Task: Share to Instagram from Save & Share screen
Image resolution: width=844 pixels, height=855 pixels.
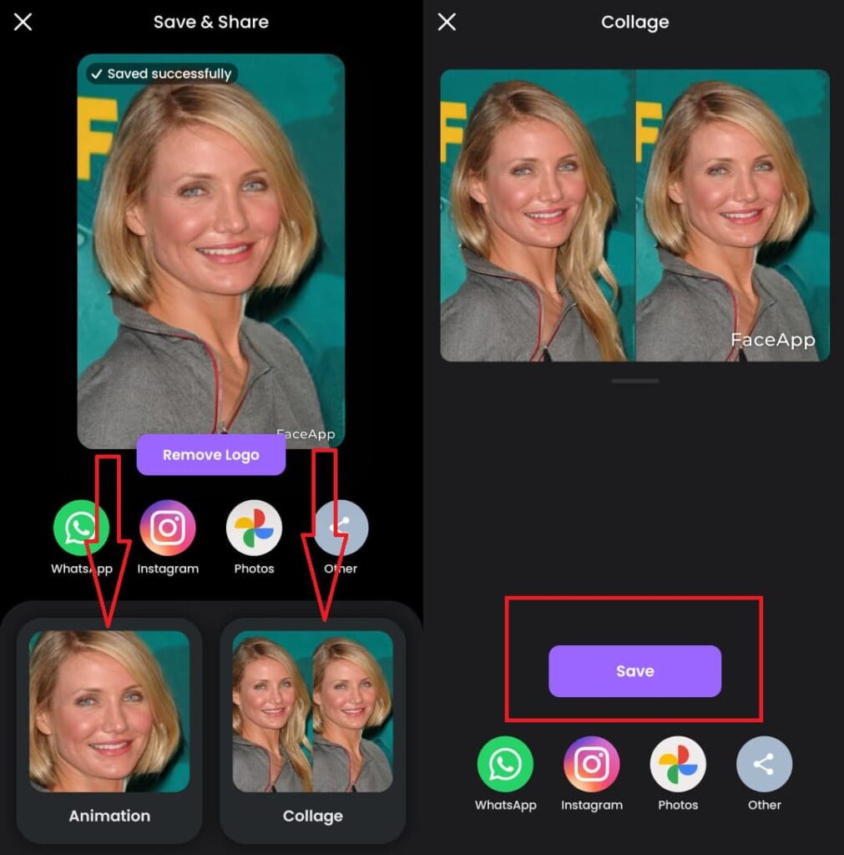Action: click(168, 528)
